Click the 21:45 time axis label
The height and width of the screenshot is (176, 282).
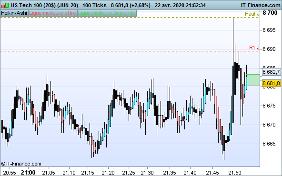pyautogui.click(x=212, y=173)
